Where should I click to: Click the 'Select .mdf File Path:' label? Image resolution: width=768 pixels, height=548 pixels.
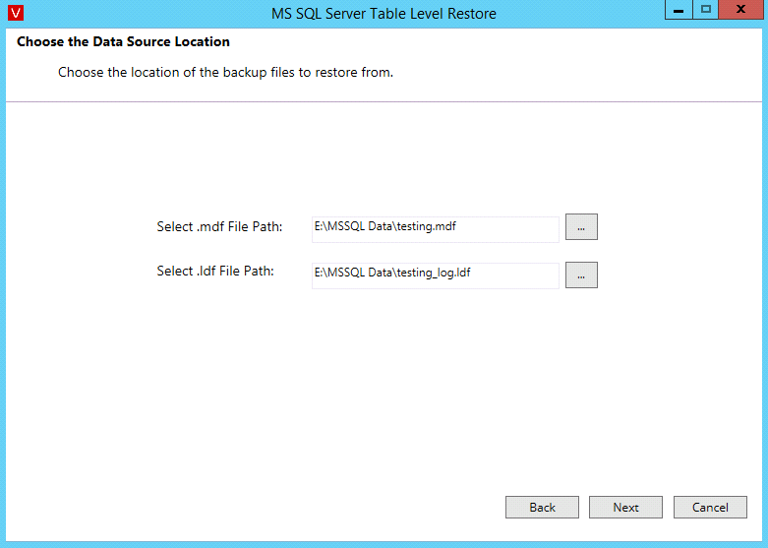(x=219, y=227)
